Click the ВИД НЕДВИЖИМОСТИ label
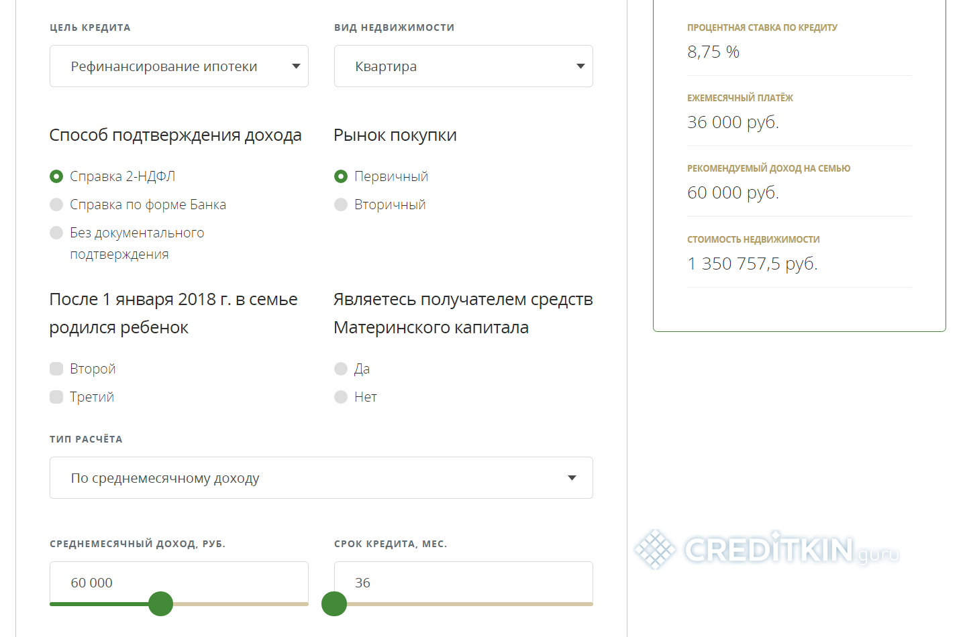The height and width of the screenshot is (637, 967). coord(395,27)
